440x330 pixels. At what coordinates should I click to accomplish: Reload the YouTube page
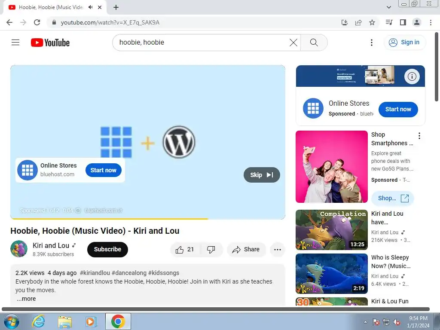(37, 22)
